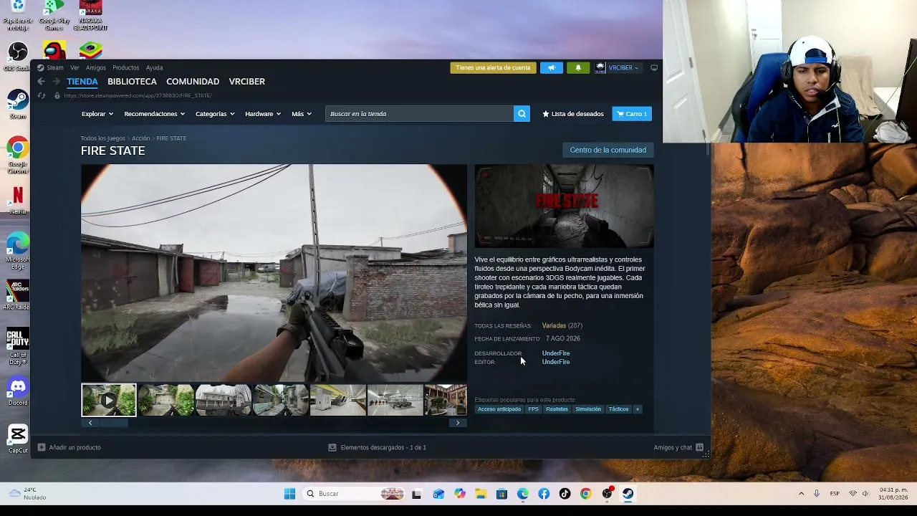This screenshot has height=516, width=917.
Task: Expand the Explorar store menu
Action: click(x=97, y=114)
